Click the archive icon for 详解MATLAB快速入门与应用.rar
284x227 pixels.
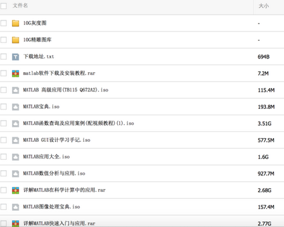point(16,224)
